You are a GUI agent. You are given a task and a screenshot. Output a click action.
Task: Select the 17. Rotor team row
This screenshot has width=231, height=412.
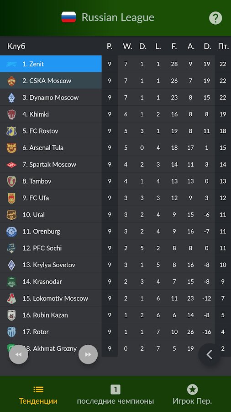pyautogui.click(x=115, y=332)
